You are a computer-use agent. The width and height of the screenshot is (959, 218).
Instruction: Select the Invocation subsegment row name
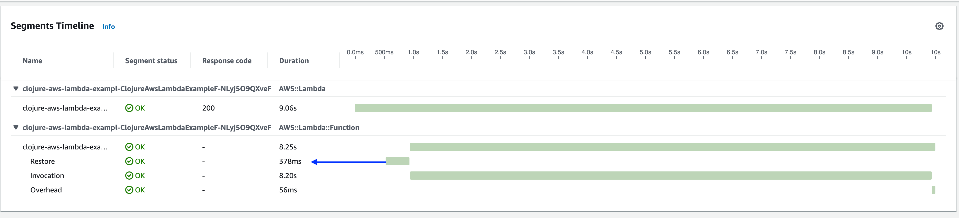click(47, 176)
